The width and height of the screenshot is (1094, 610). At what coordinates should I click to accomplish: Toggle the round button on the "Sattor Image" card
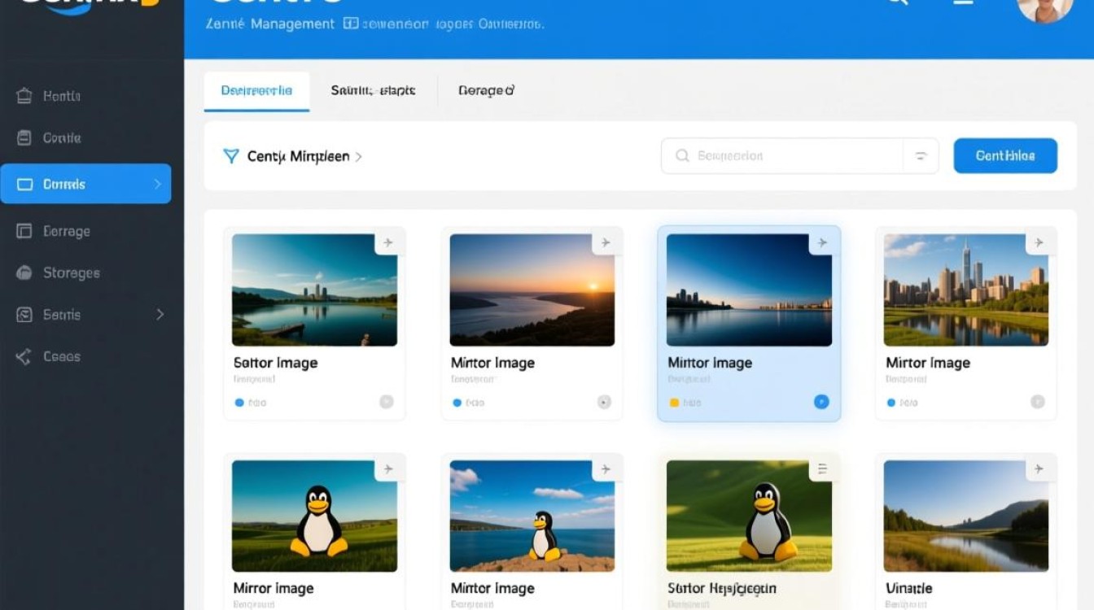tap(387, 402)
